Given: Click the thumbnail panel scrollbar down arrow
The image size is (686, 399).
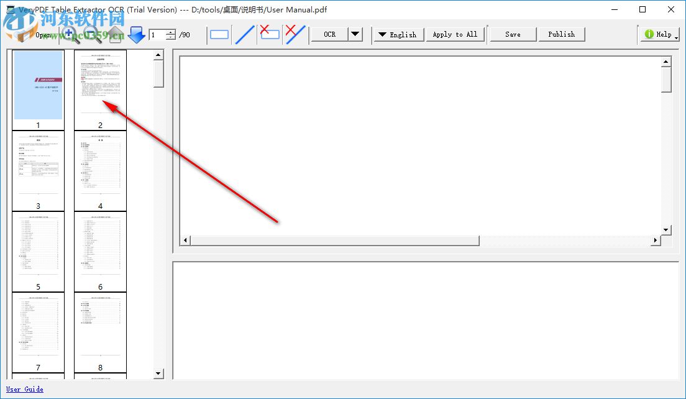Looking at the screenshot, I should 159,374.
